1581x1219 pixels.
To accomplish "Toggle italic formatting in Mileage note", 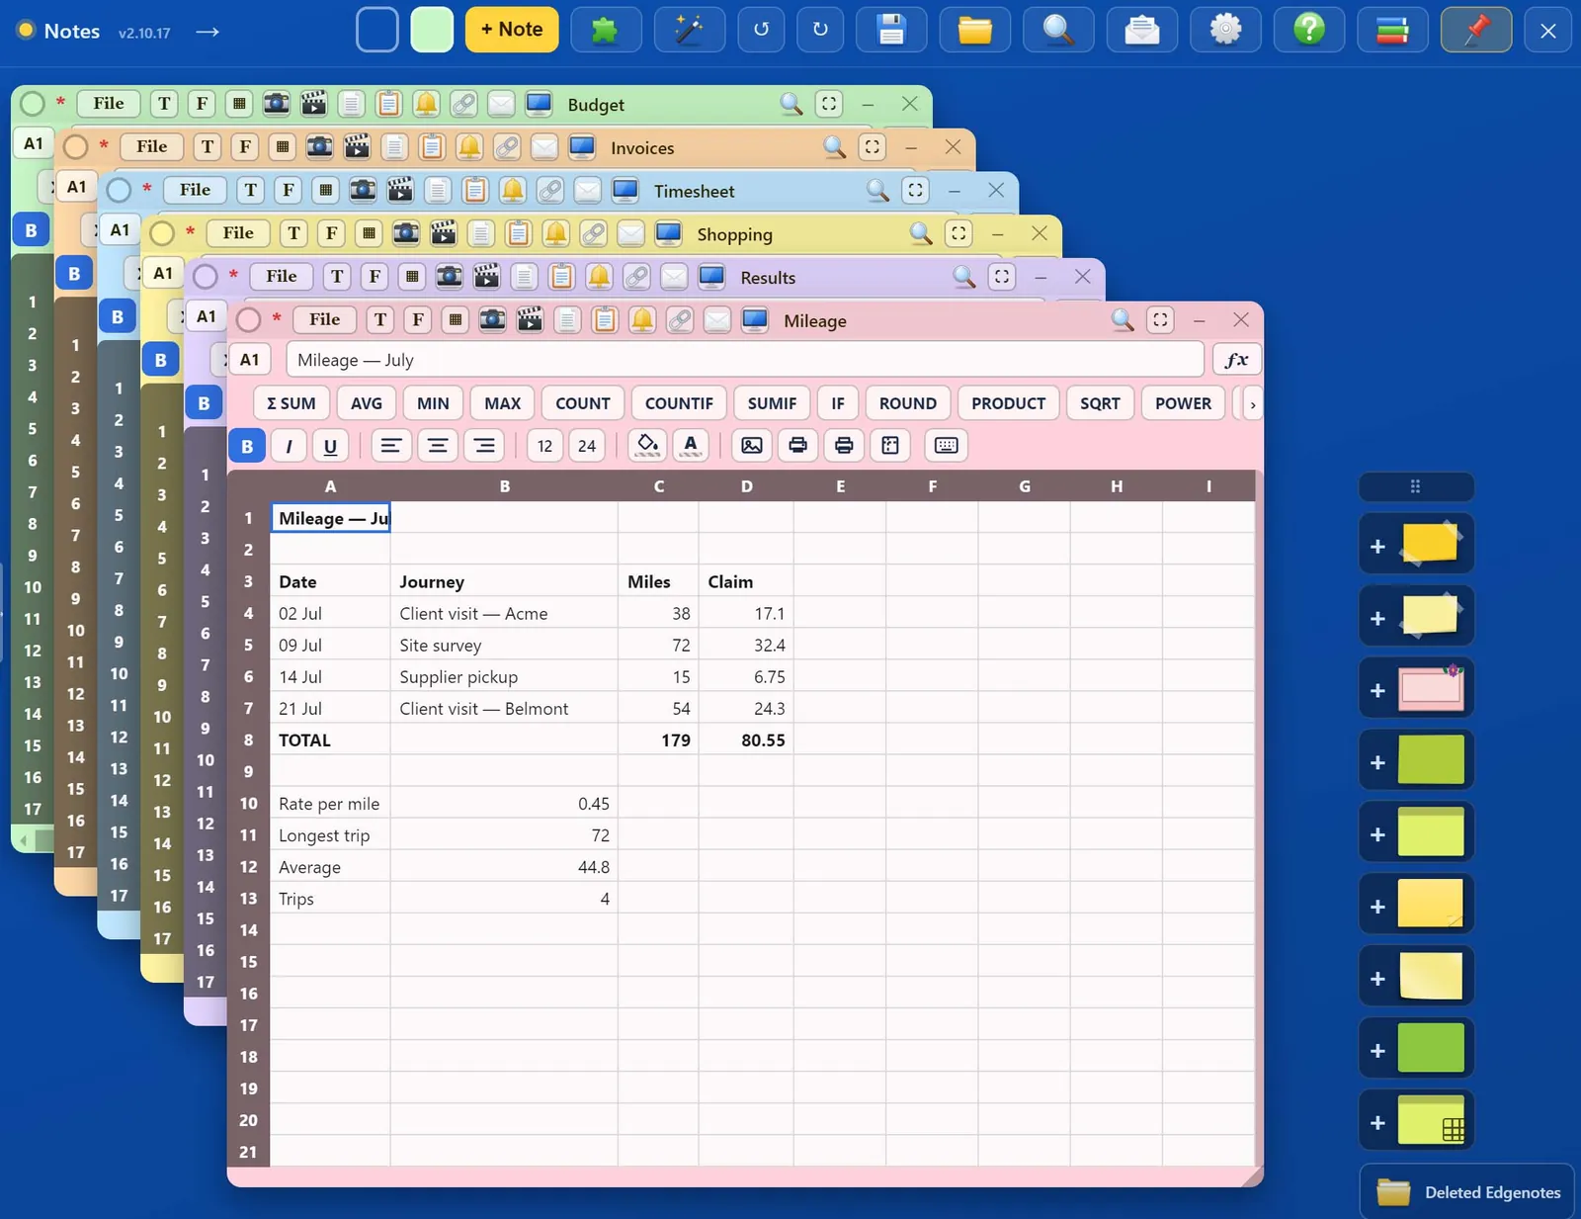I will pos(289,446).
